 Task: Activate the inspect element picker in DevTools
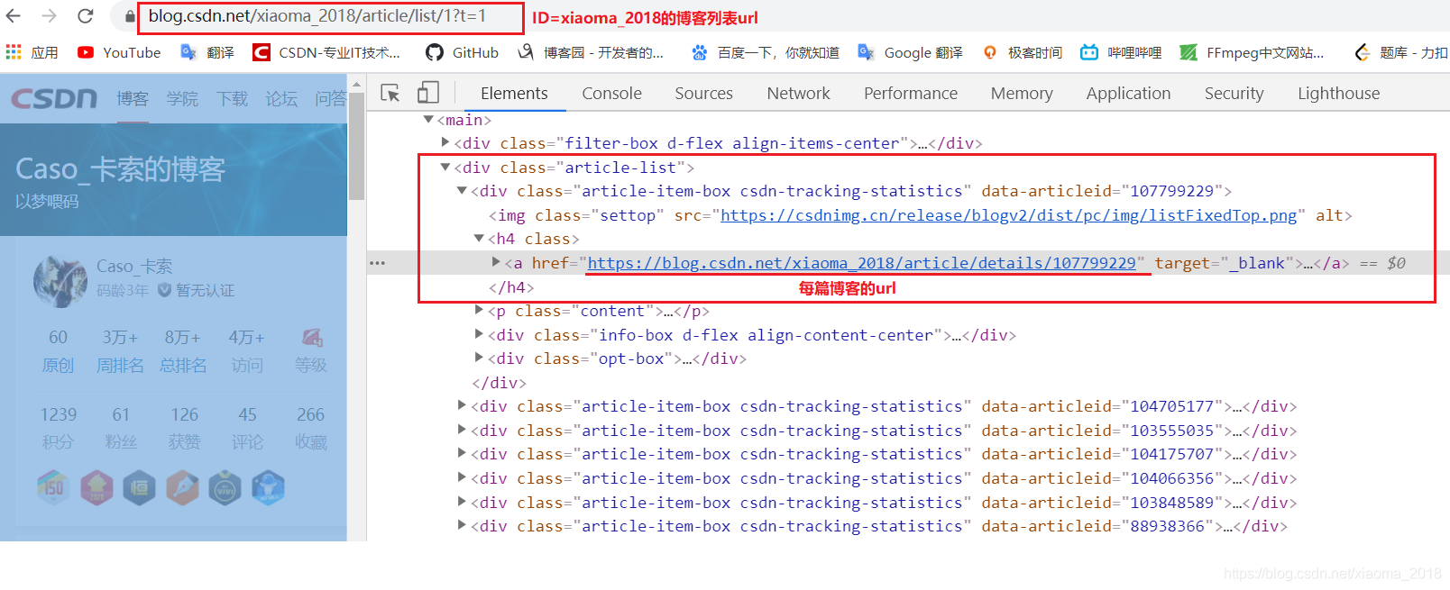(390, 93)
